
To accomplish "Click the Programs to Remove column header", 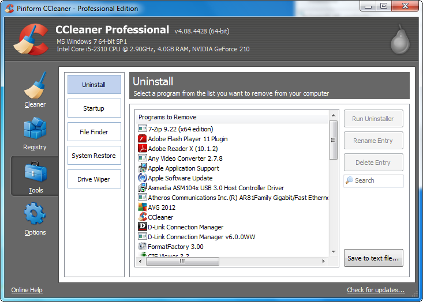I will pos(232,117).
